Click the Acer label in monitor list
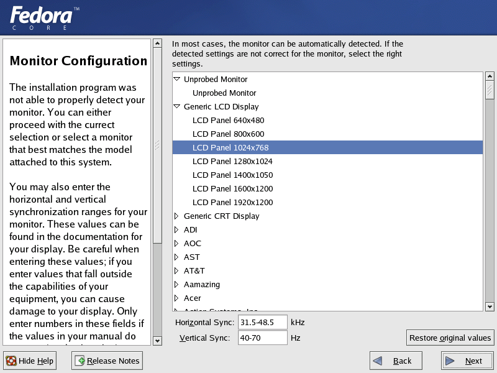The height and width of the screenshot is (373, 497). pos(193,298)
